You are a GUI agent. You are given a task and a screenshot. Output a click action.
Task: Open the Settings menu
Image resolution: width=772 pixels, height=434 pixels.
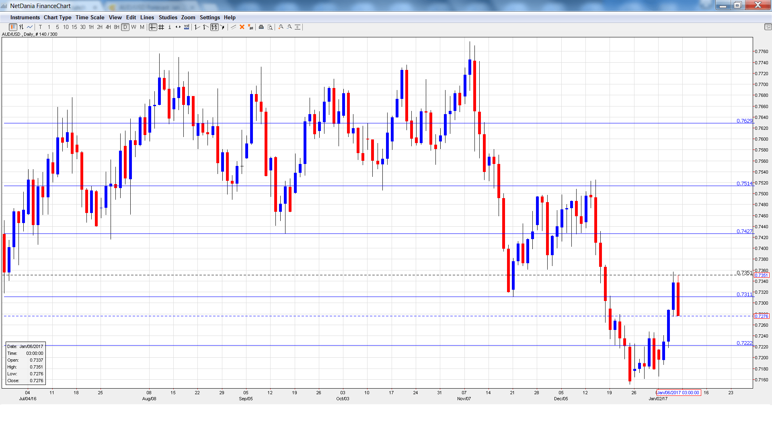(209, 17)
